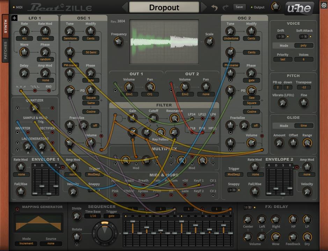Open the OSC 1 Tune 'Semitone' selector
Screen dimensions: 328x251
[70, 38]
